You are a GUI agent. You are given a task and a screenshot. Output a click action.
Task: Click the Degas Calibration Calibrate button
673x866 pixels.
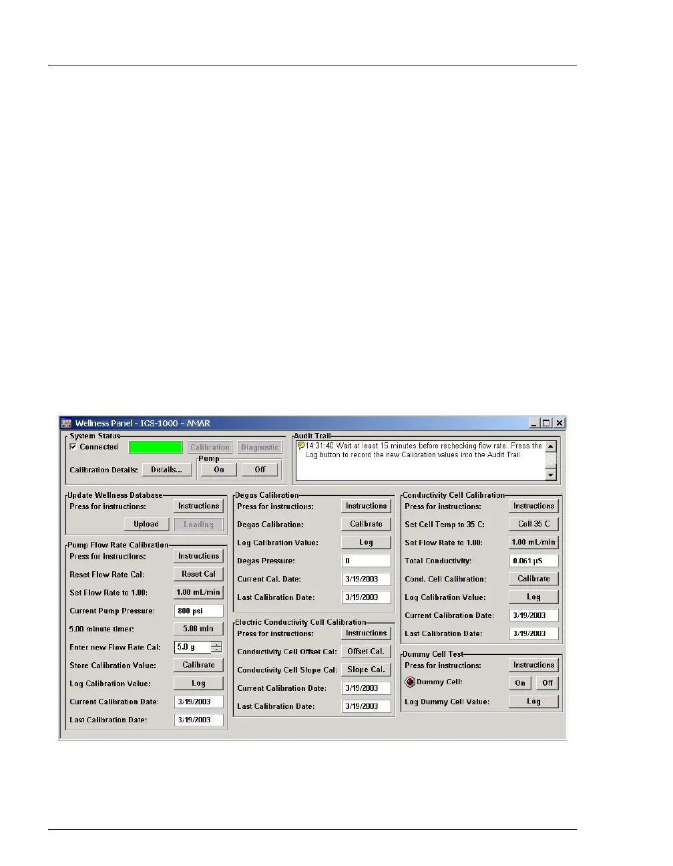coord(366,525)
